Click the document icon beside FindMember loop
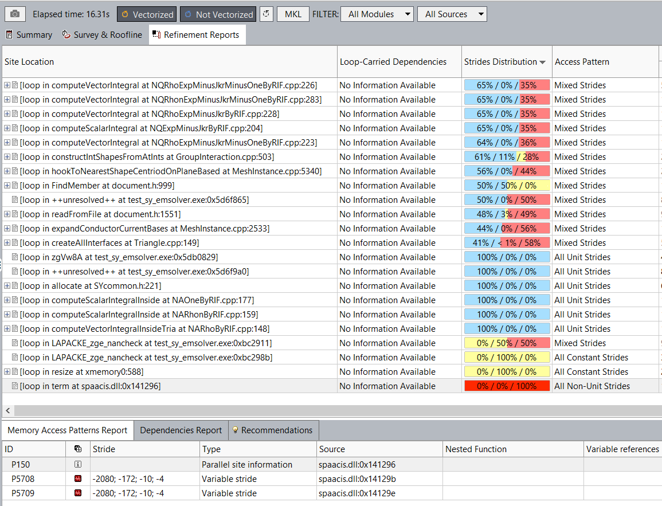Viewport: 662px width, 506px height. pyautogui.click(x=15, y=186)
